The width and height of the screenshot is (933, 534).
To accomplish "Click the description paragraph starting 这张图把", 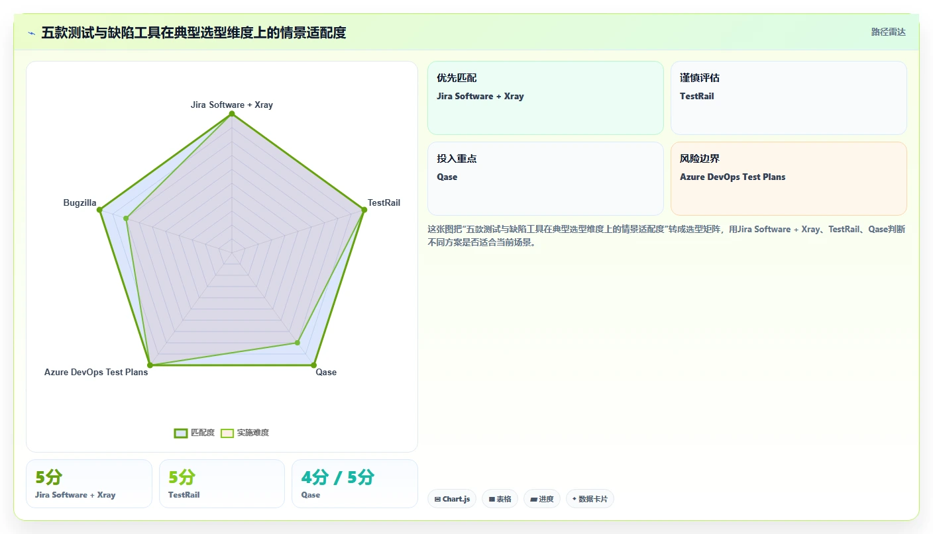I will 667,236.
